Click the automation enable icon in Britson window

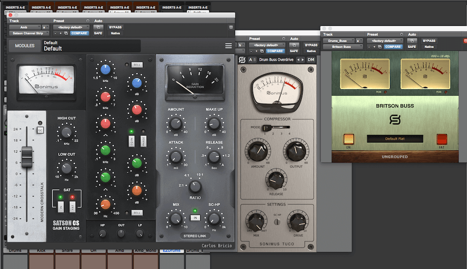coord(411,41)
